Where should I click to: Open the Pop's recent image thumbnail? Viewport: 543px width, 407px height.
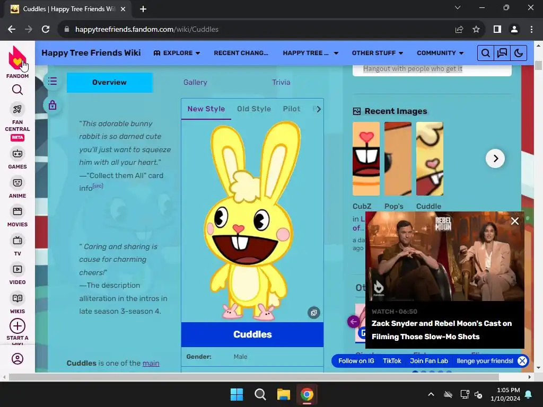398,158
